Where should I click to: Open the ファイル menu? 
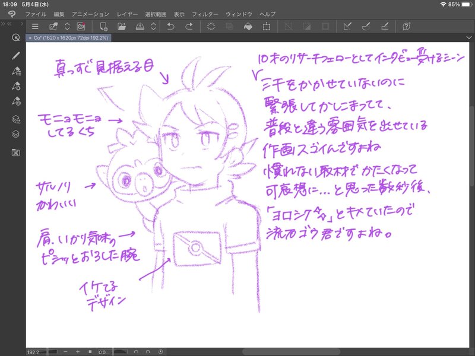pyautogui.click(x=36, y=14)
